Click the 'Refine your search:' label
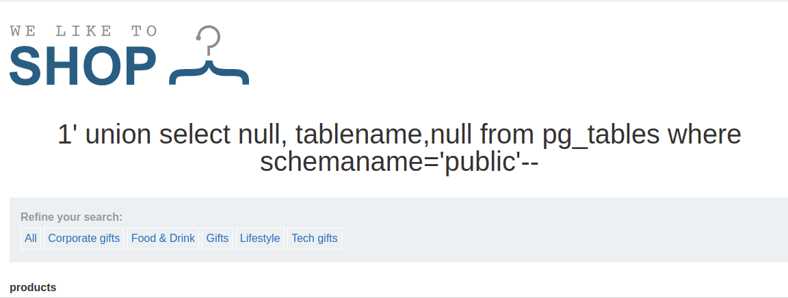 click(71, 217)
